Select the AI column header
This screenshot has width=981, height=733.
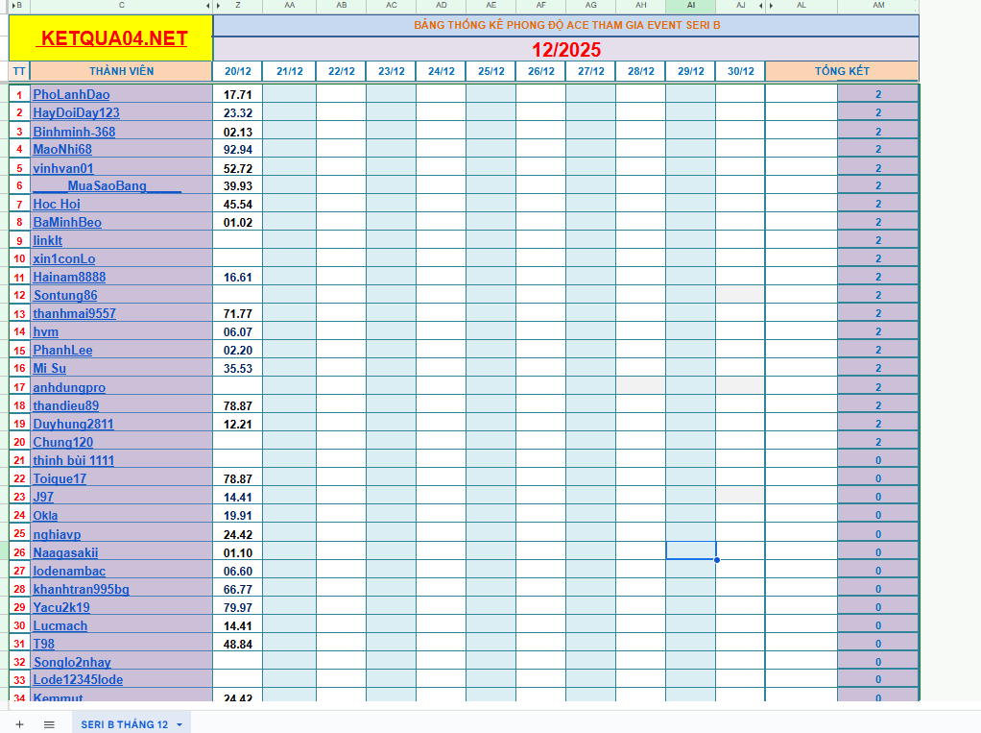(690, 6)
